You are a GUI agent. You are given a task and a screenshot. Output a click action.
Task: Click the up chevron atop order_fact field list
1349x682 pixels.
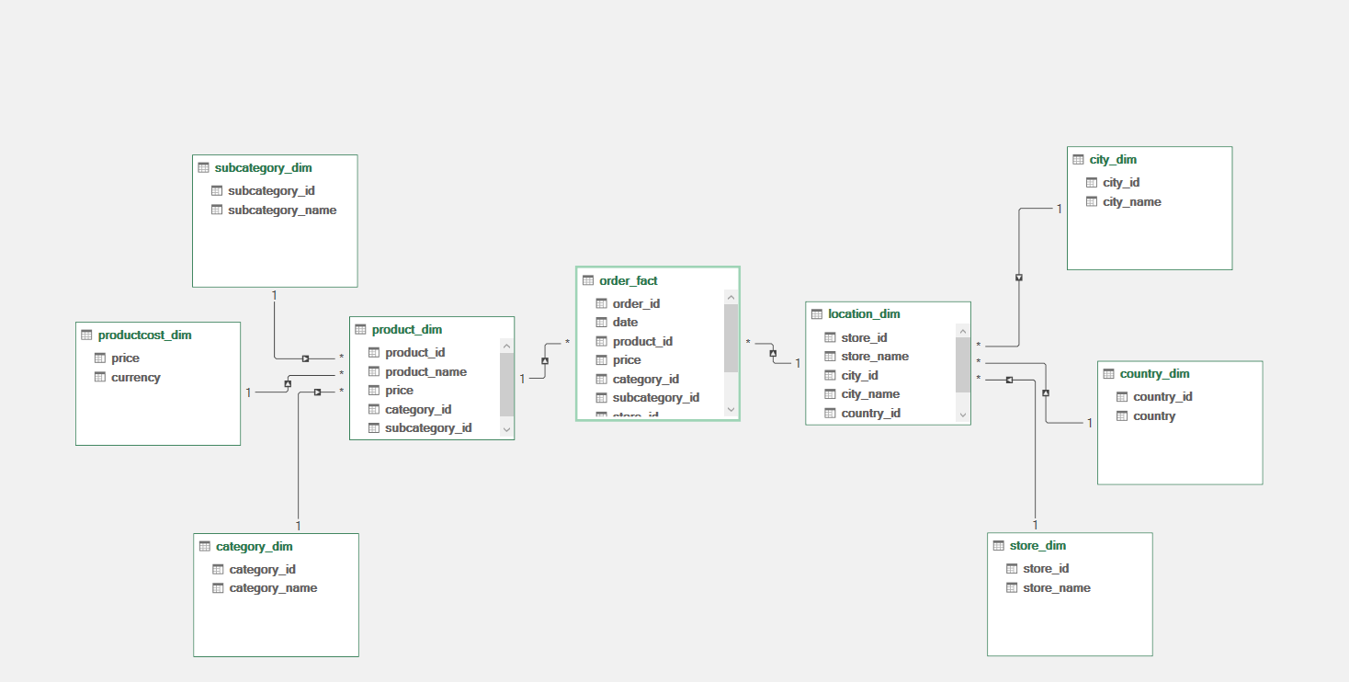[731, 296]
